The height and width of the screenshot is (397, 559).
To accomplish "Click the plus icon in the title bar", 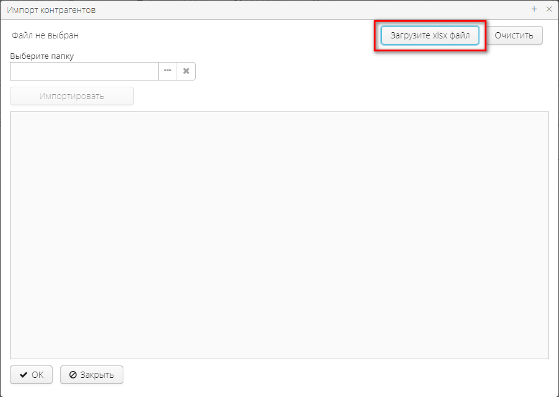I will (534, 9).
